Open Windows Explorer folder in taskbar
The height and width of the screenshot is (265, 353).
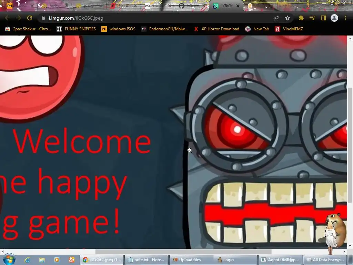(42, 260)
